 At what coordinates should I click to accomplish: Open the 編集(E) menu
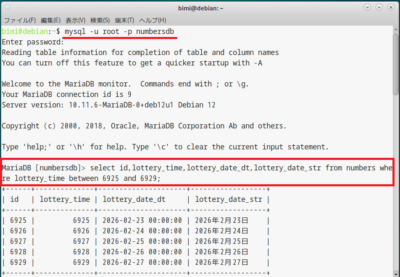click(51, 20)
